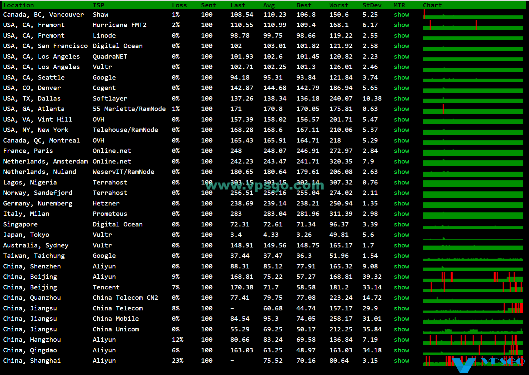529x375 pixels.
Task: Open show link for Shenzhen Aliyun
Action: [x=401, y=266]
